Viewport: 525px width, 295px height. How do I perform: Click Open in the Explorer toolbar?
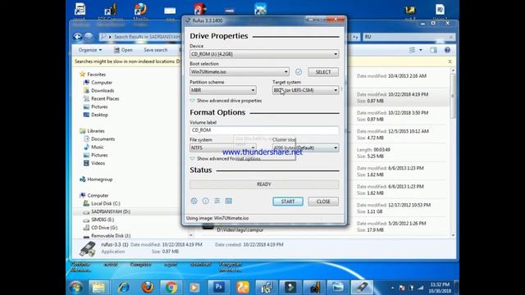pos(123,50)
